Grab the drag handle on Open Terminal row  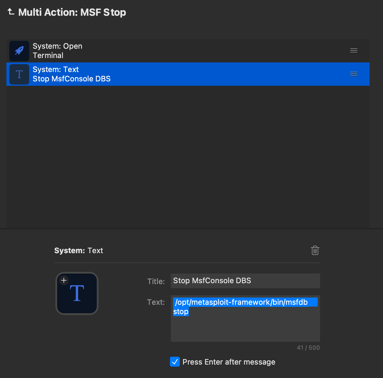[x=354, y=51]
